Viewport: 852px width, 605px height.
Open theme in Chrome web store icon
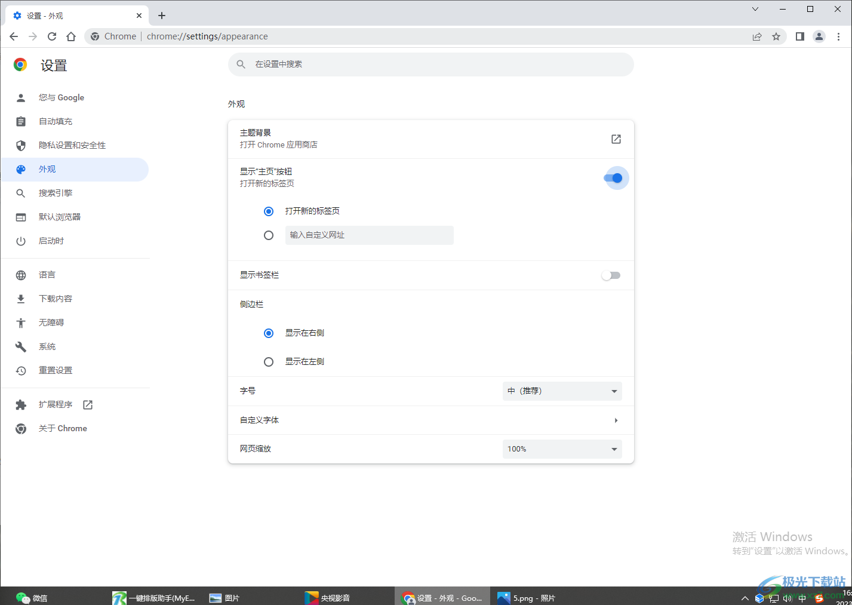(616, 139)
